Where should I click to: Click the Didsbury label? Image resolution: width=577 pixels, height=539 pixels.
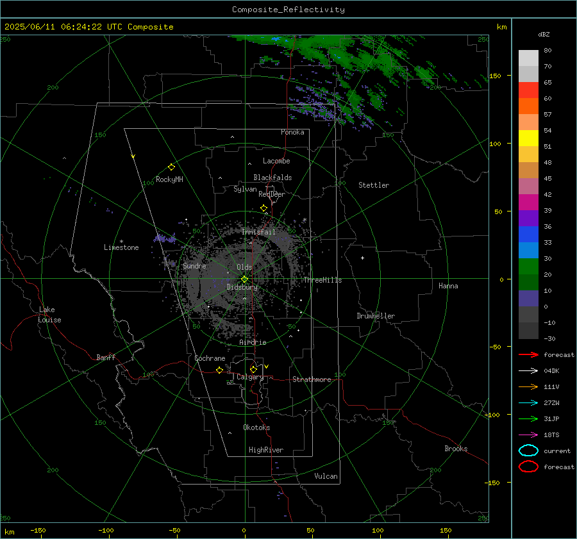click(242, 287)
